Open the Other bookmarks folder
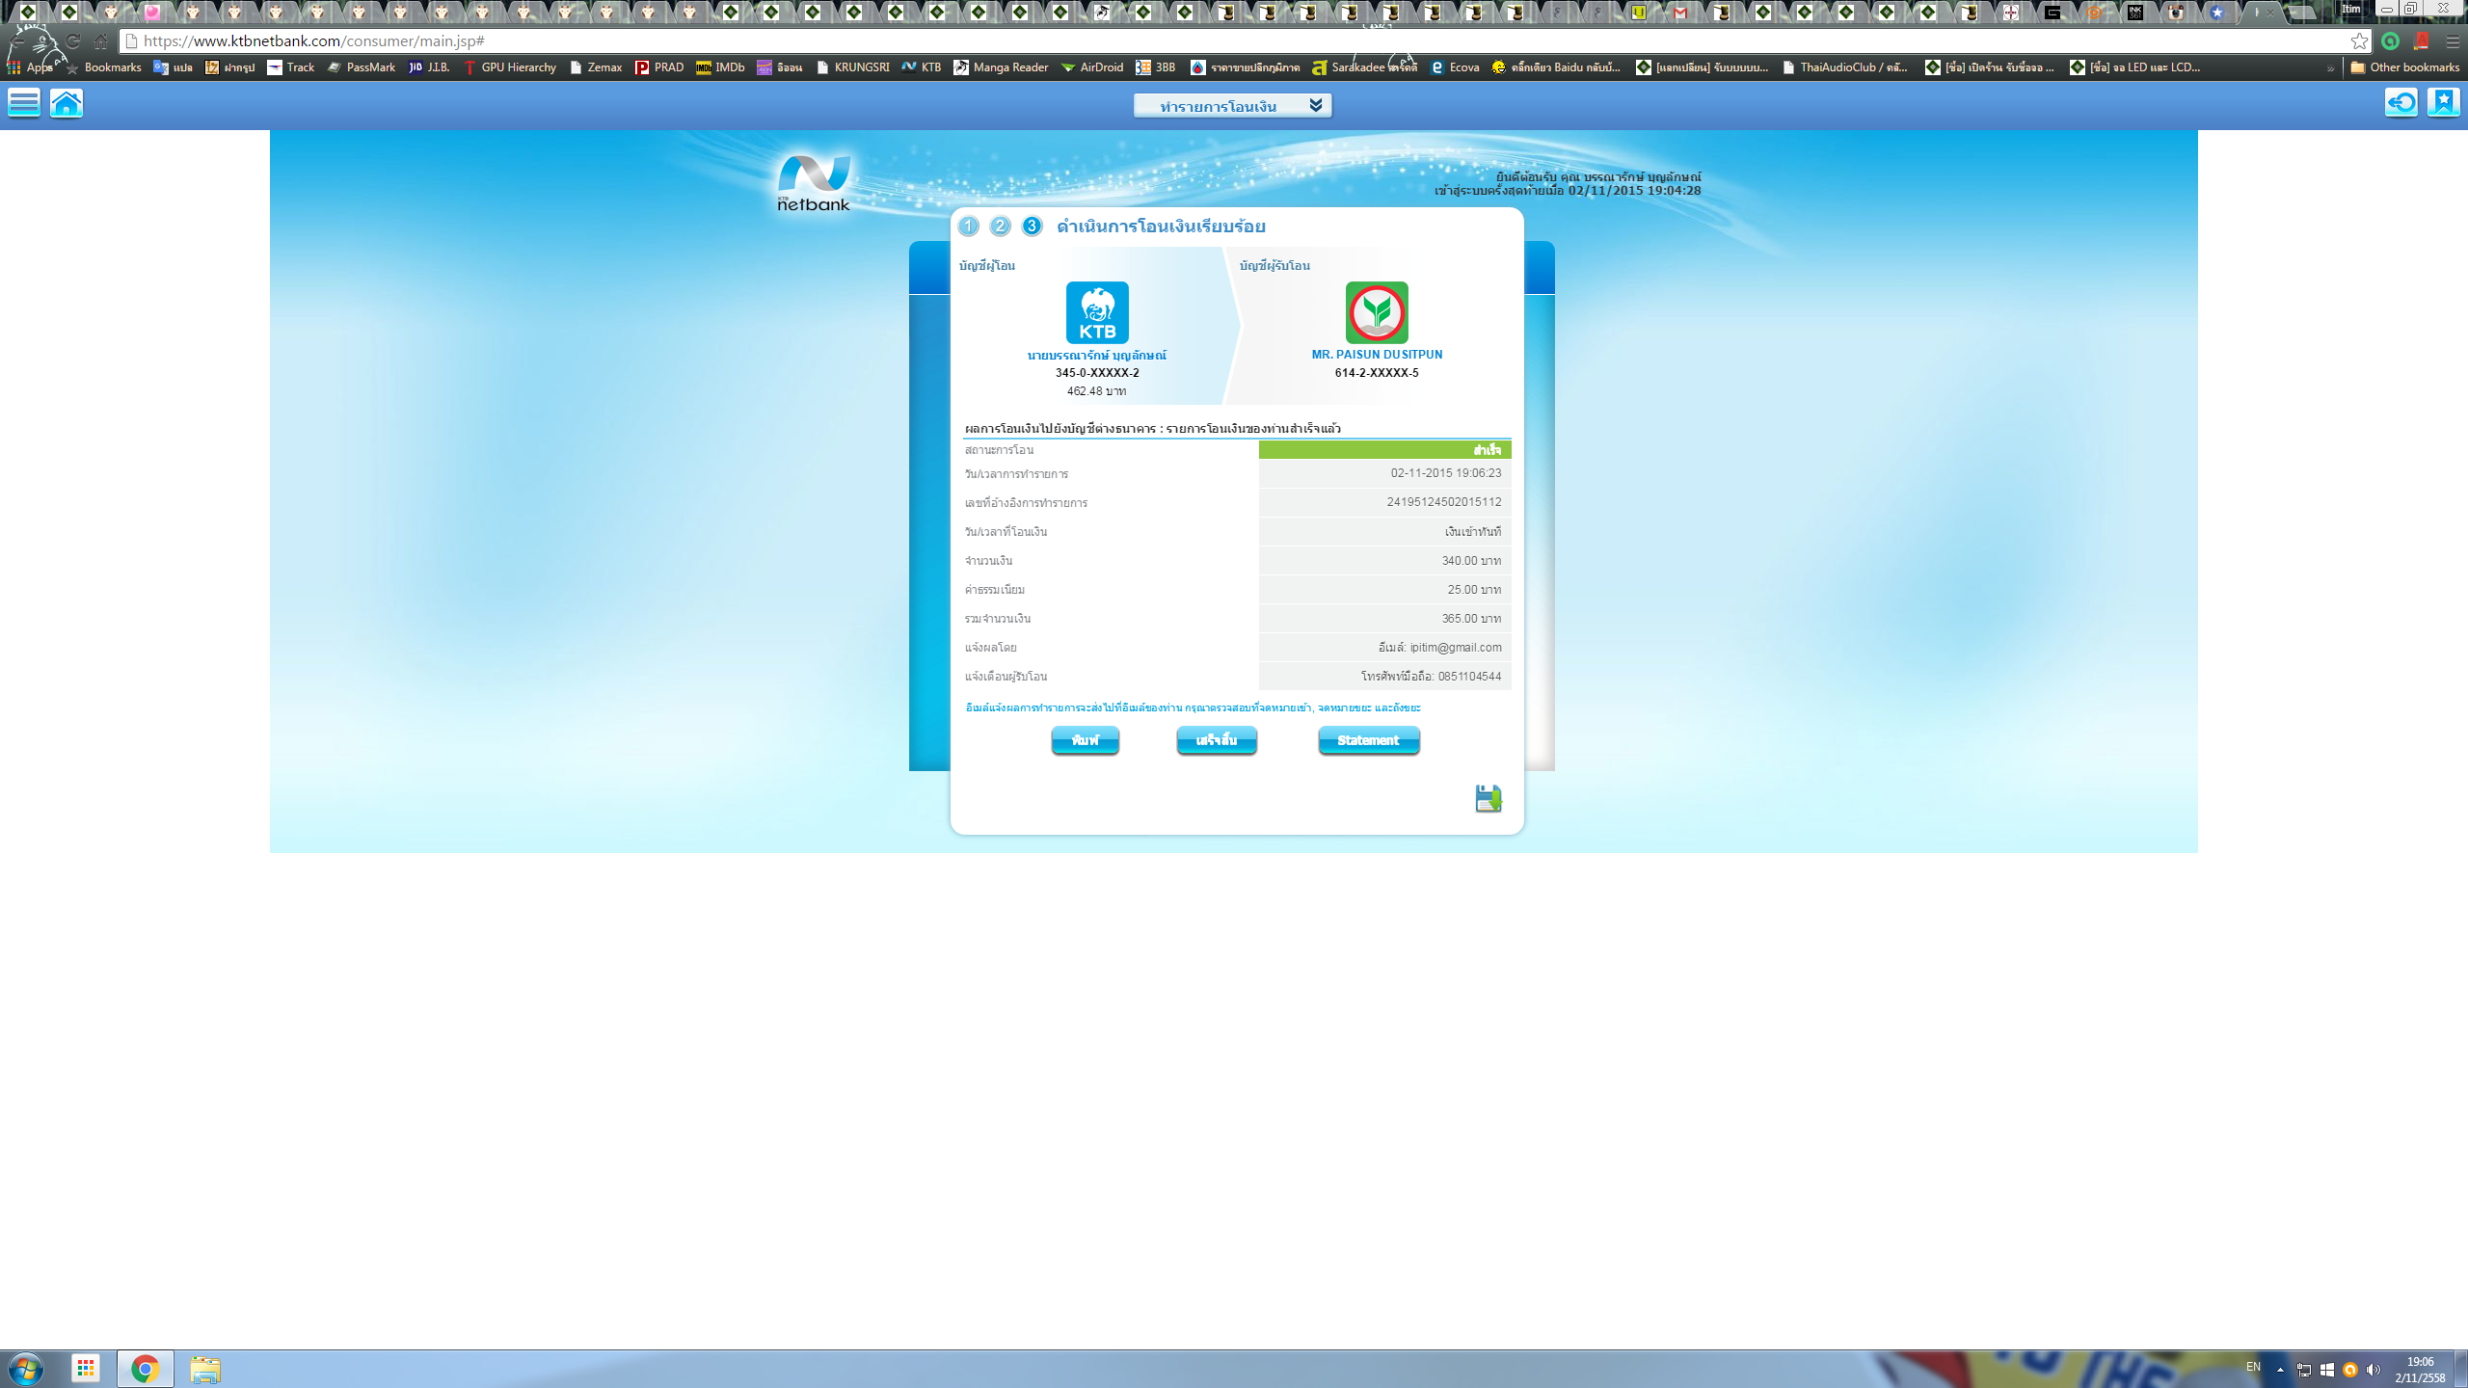Screen dimensions: 2468x1388 (x=2404, y=67)
